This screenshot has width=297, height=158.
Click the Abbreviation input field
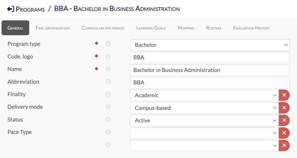(x=210, y=83)
